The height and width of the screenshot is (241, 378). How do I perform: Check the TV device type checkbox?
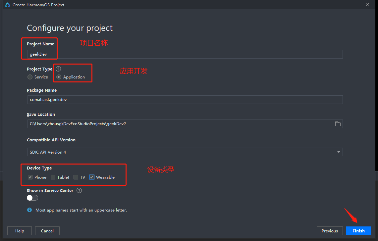point(76,177)
